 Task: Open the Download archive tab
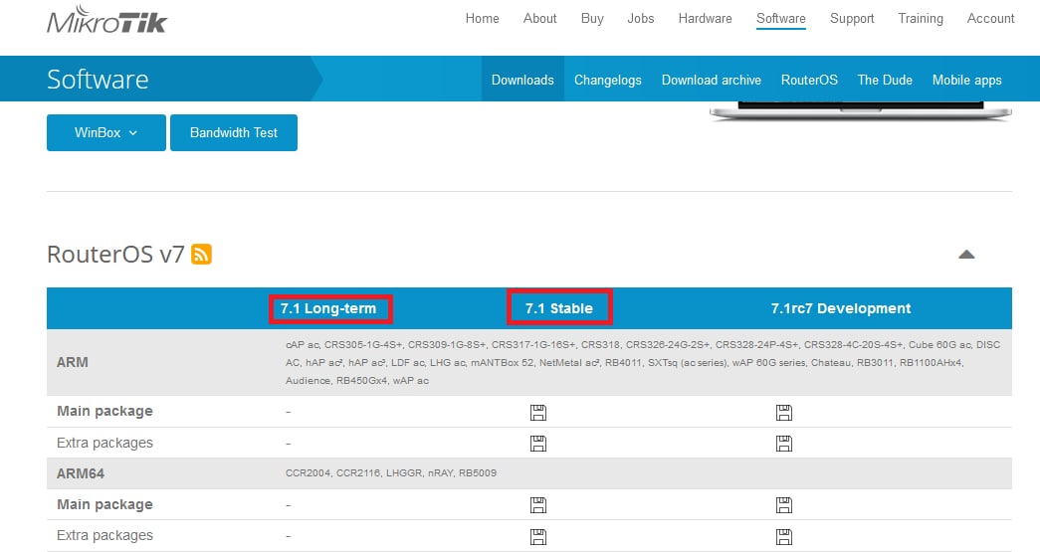tap(711, 80)
